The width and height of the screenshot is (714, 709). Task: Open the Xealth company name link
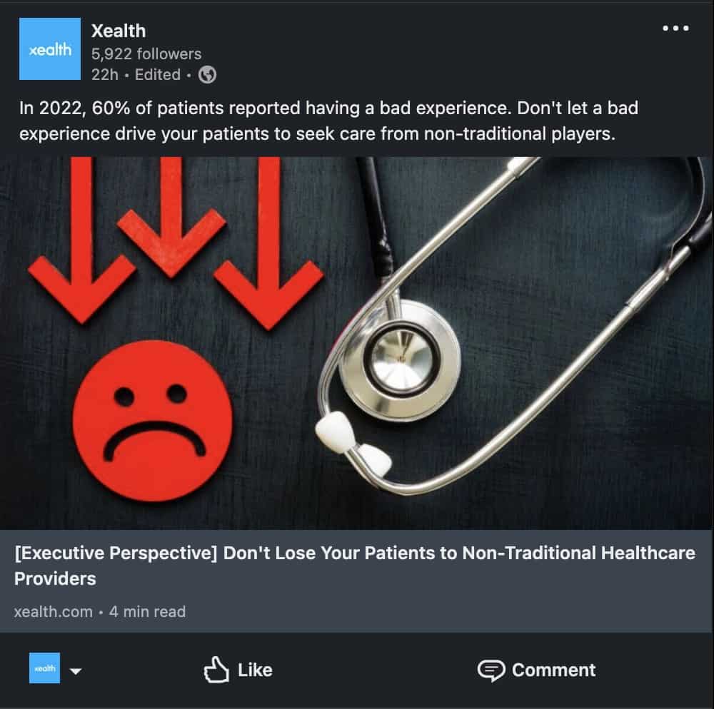[119, 31]
